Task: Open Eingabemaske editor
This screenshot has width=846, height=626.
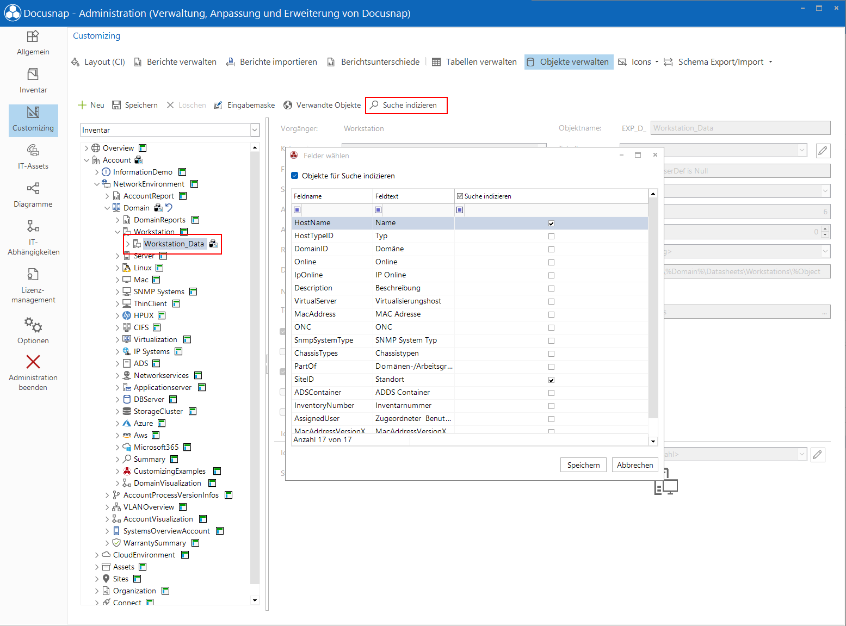Action: tap(244, 105)
